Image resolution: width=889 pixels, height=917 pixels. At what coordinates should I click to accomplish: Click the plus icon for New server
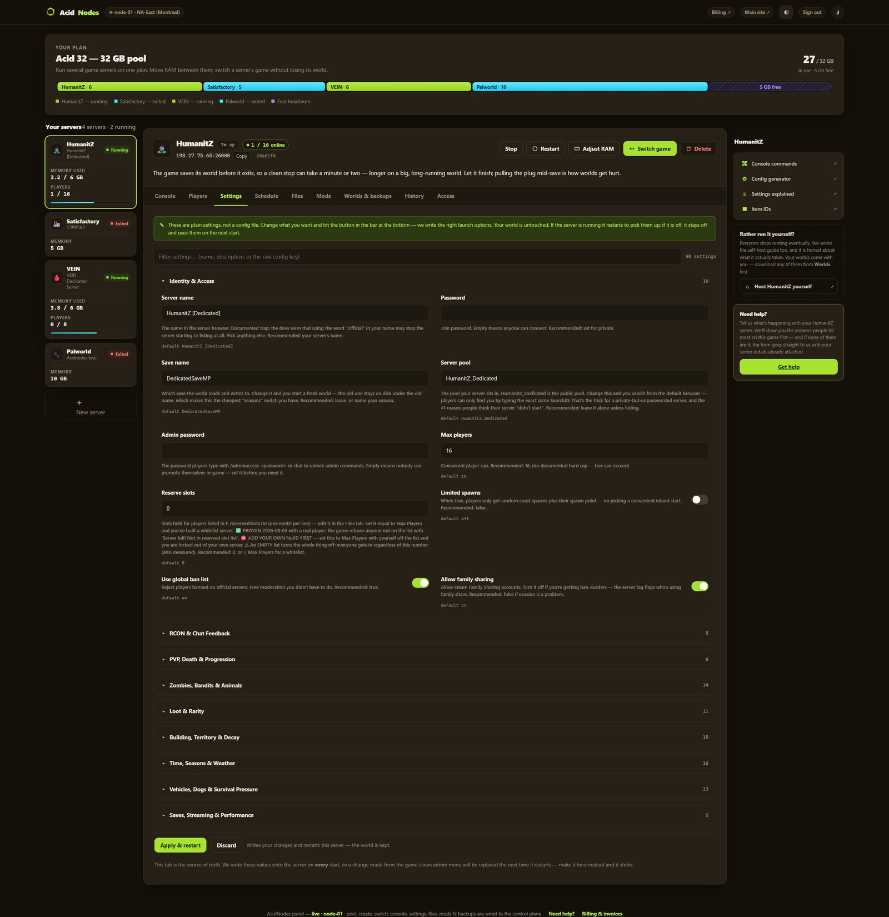point(79,402)
